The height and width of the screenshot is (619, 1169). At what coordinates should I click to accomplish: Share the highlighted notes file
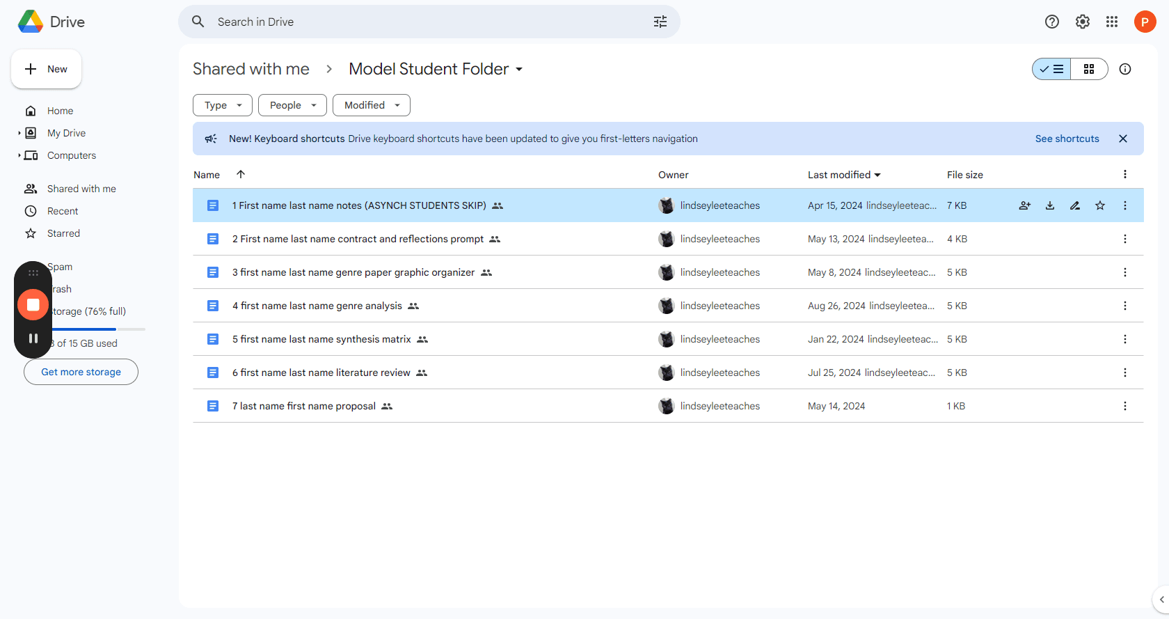pos(1025,205)
